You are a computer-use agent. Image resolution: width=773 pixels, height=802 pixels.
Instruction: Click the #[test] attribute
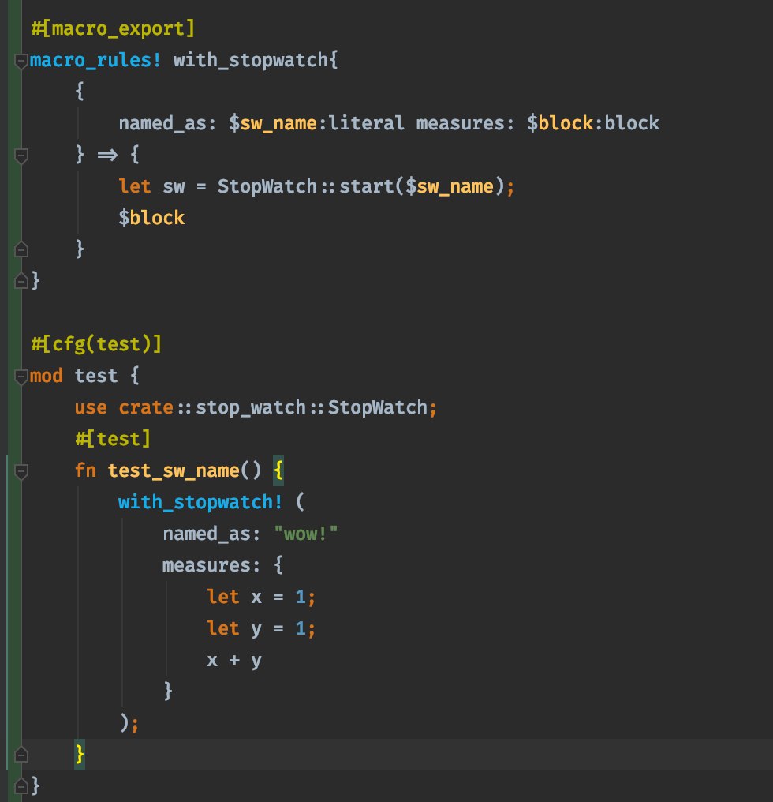click(x=113, y=439)
